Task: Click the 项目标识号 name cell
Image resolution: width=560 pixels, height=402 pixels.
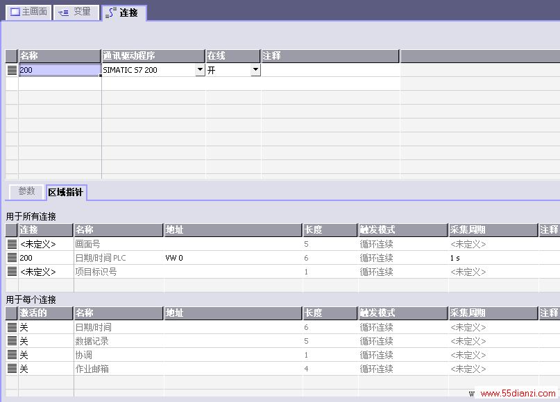Action: click(x=119, y=272)
